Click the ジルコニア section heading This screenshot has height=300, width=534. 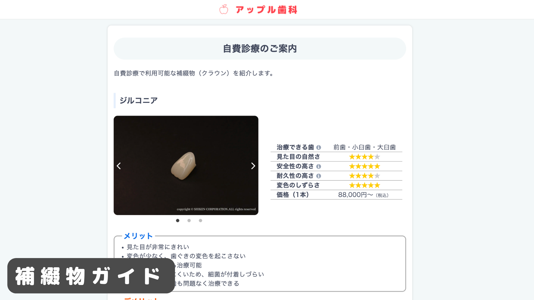pos(139,101)
